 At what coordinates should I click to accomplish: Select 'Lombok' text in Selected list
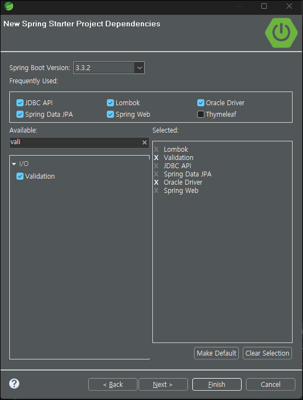pyautogui.click(x=176, y=149)
